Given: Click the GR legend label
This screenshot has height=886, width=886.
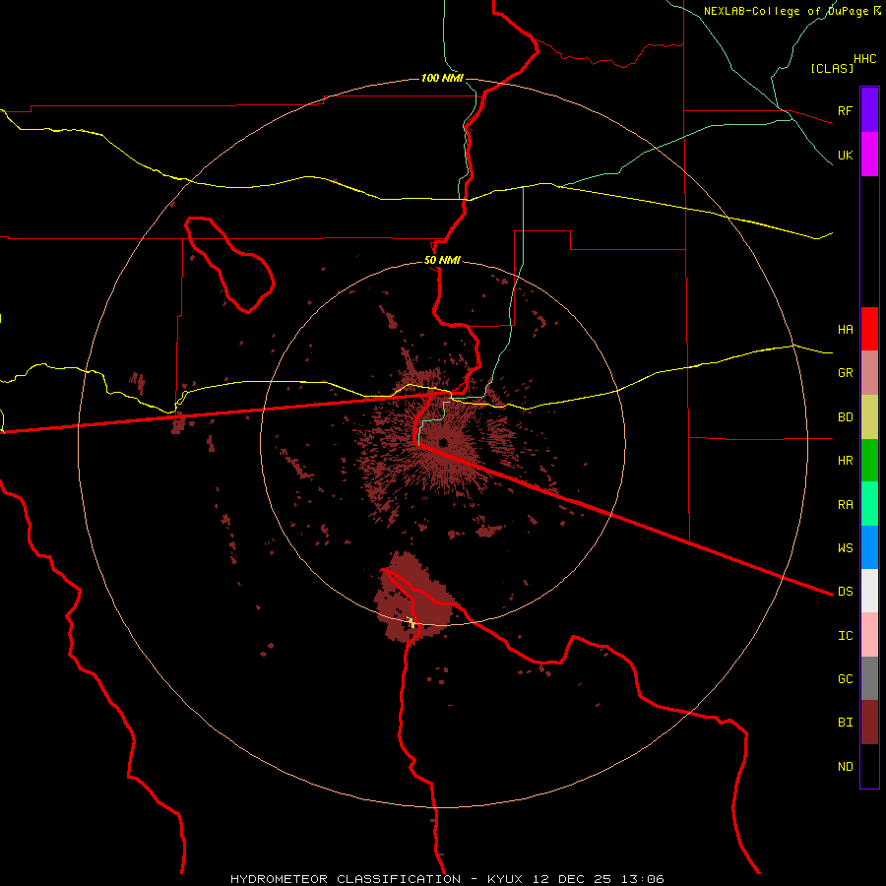Looking at the screenshot, I should (845, 373).
